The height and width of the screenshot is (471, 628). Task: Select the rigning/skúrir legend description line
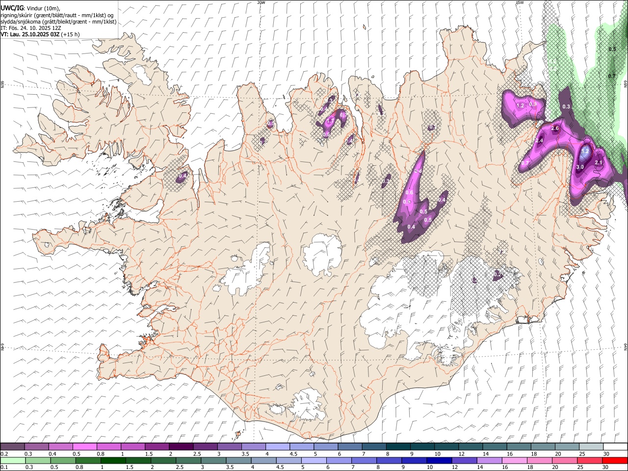click(x=57, y=15)
